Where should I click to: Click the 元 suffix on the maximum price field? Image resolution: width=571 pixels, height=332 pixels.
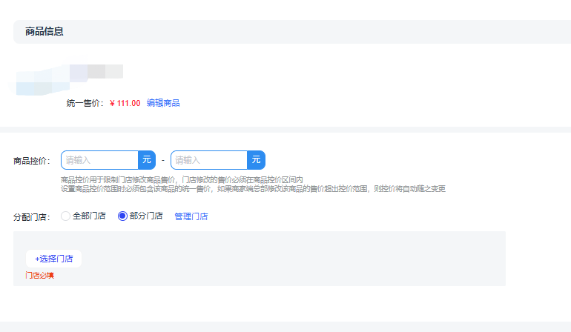click(x=257, y=160)
